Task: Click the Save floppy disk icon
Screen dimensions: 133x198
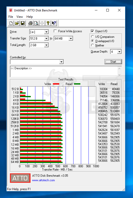Action: coord(23,23)
